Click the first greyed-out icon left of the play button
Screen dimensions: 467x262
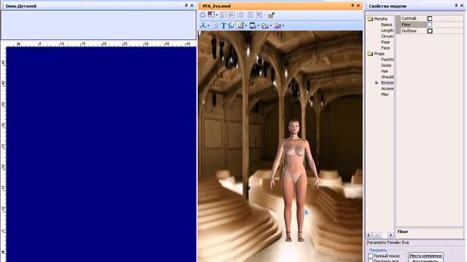coord(223,15)
